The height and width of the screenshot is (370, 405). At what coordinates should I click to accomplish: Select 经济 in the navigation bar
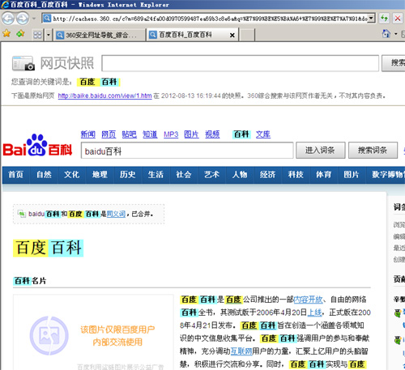[x=267, y=175]
